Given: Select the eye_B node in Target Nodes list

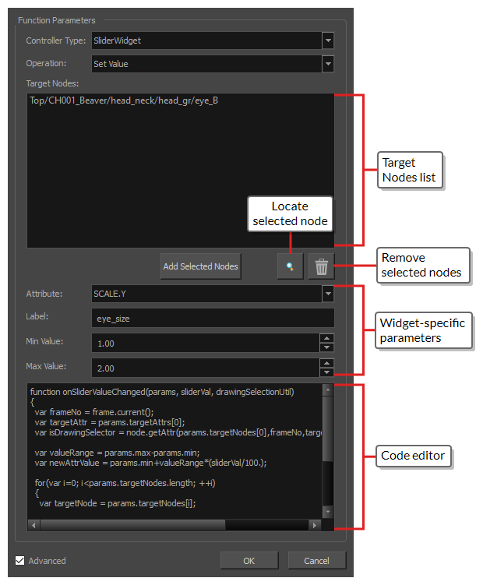Looking at the screenshot, I should (x=124, y=101).
